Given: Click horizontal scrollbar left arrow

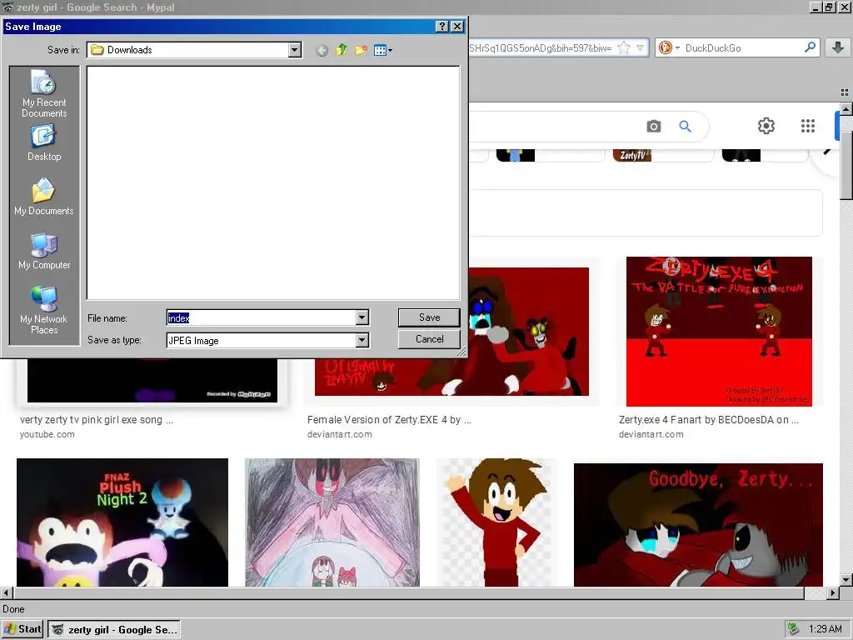Looking at the screenshot, I should 7,592.
